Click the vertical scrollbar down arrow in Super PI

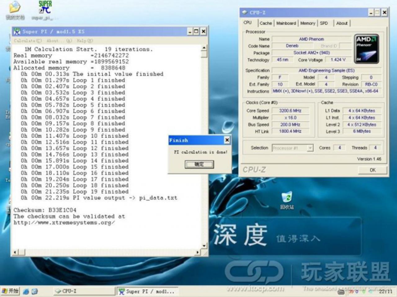click(204, 246)
